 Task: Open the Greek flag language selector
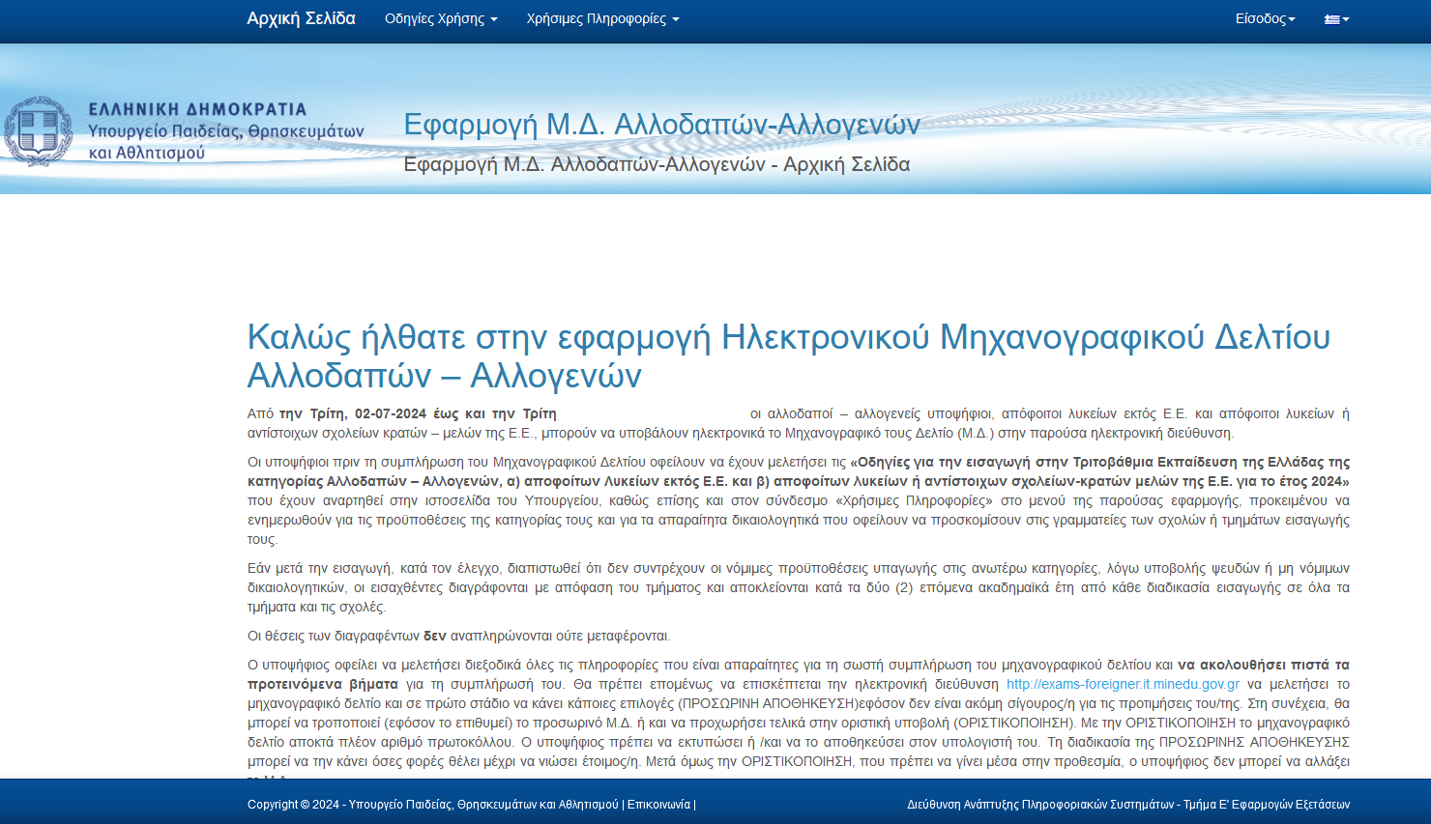tap(1336, 18)
